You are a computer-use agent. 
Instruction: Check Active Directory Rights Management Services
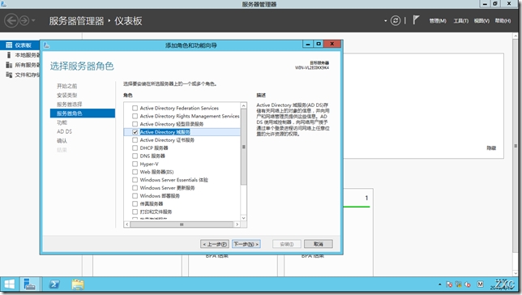tap(135, 116)
